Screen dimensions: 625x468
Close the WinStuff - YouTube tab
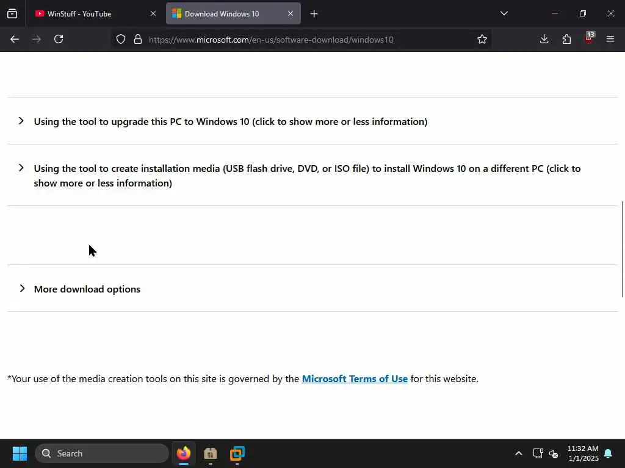(153, 13)
